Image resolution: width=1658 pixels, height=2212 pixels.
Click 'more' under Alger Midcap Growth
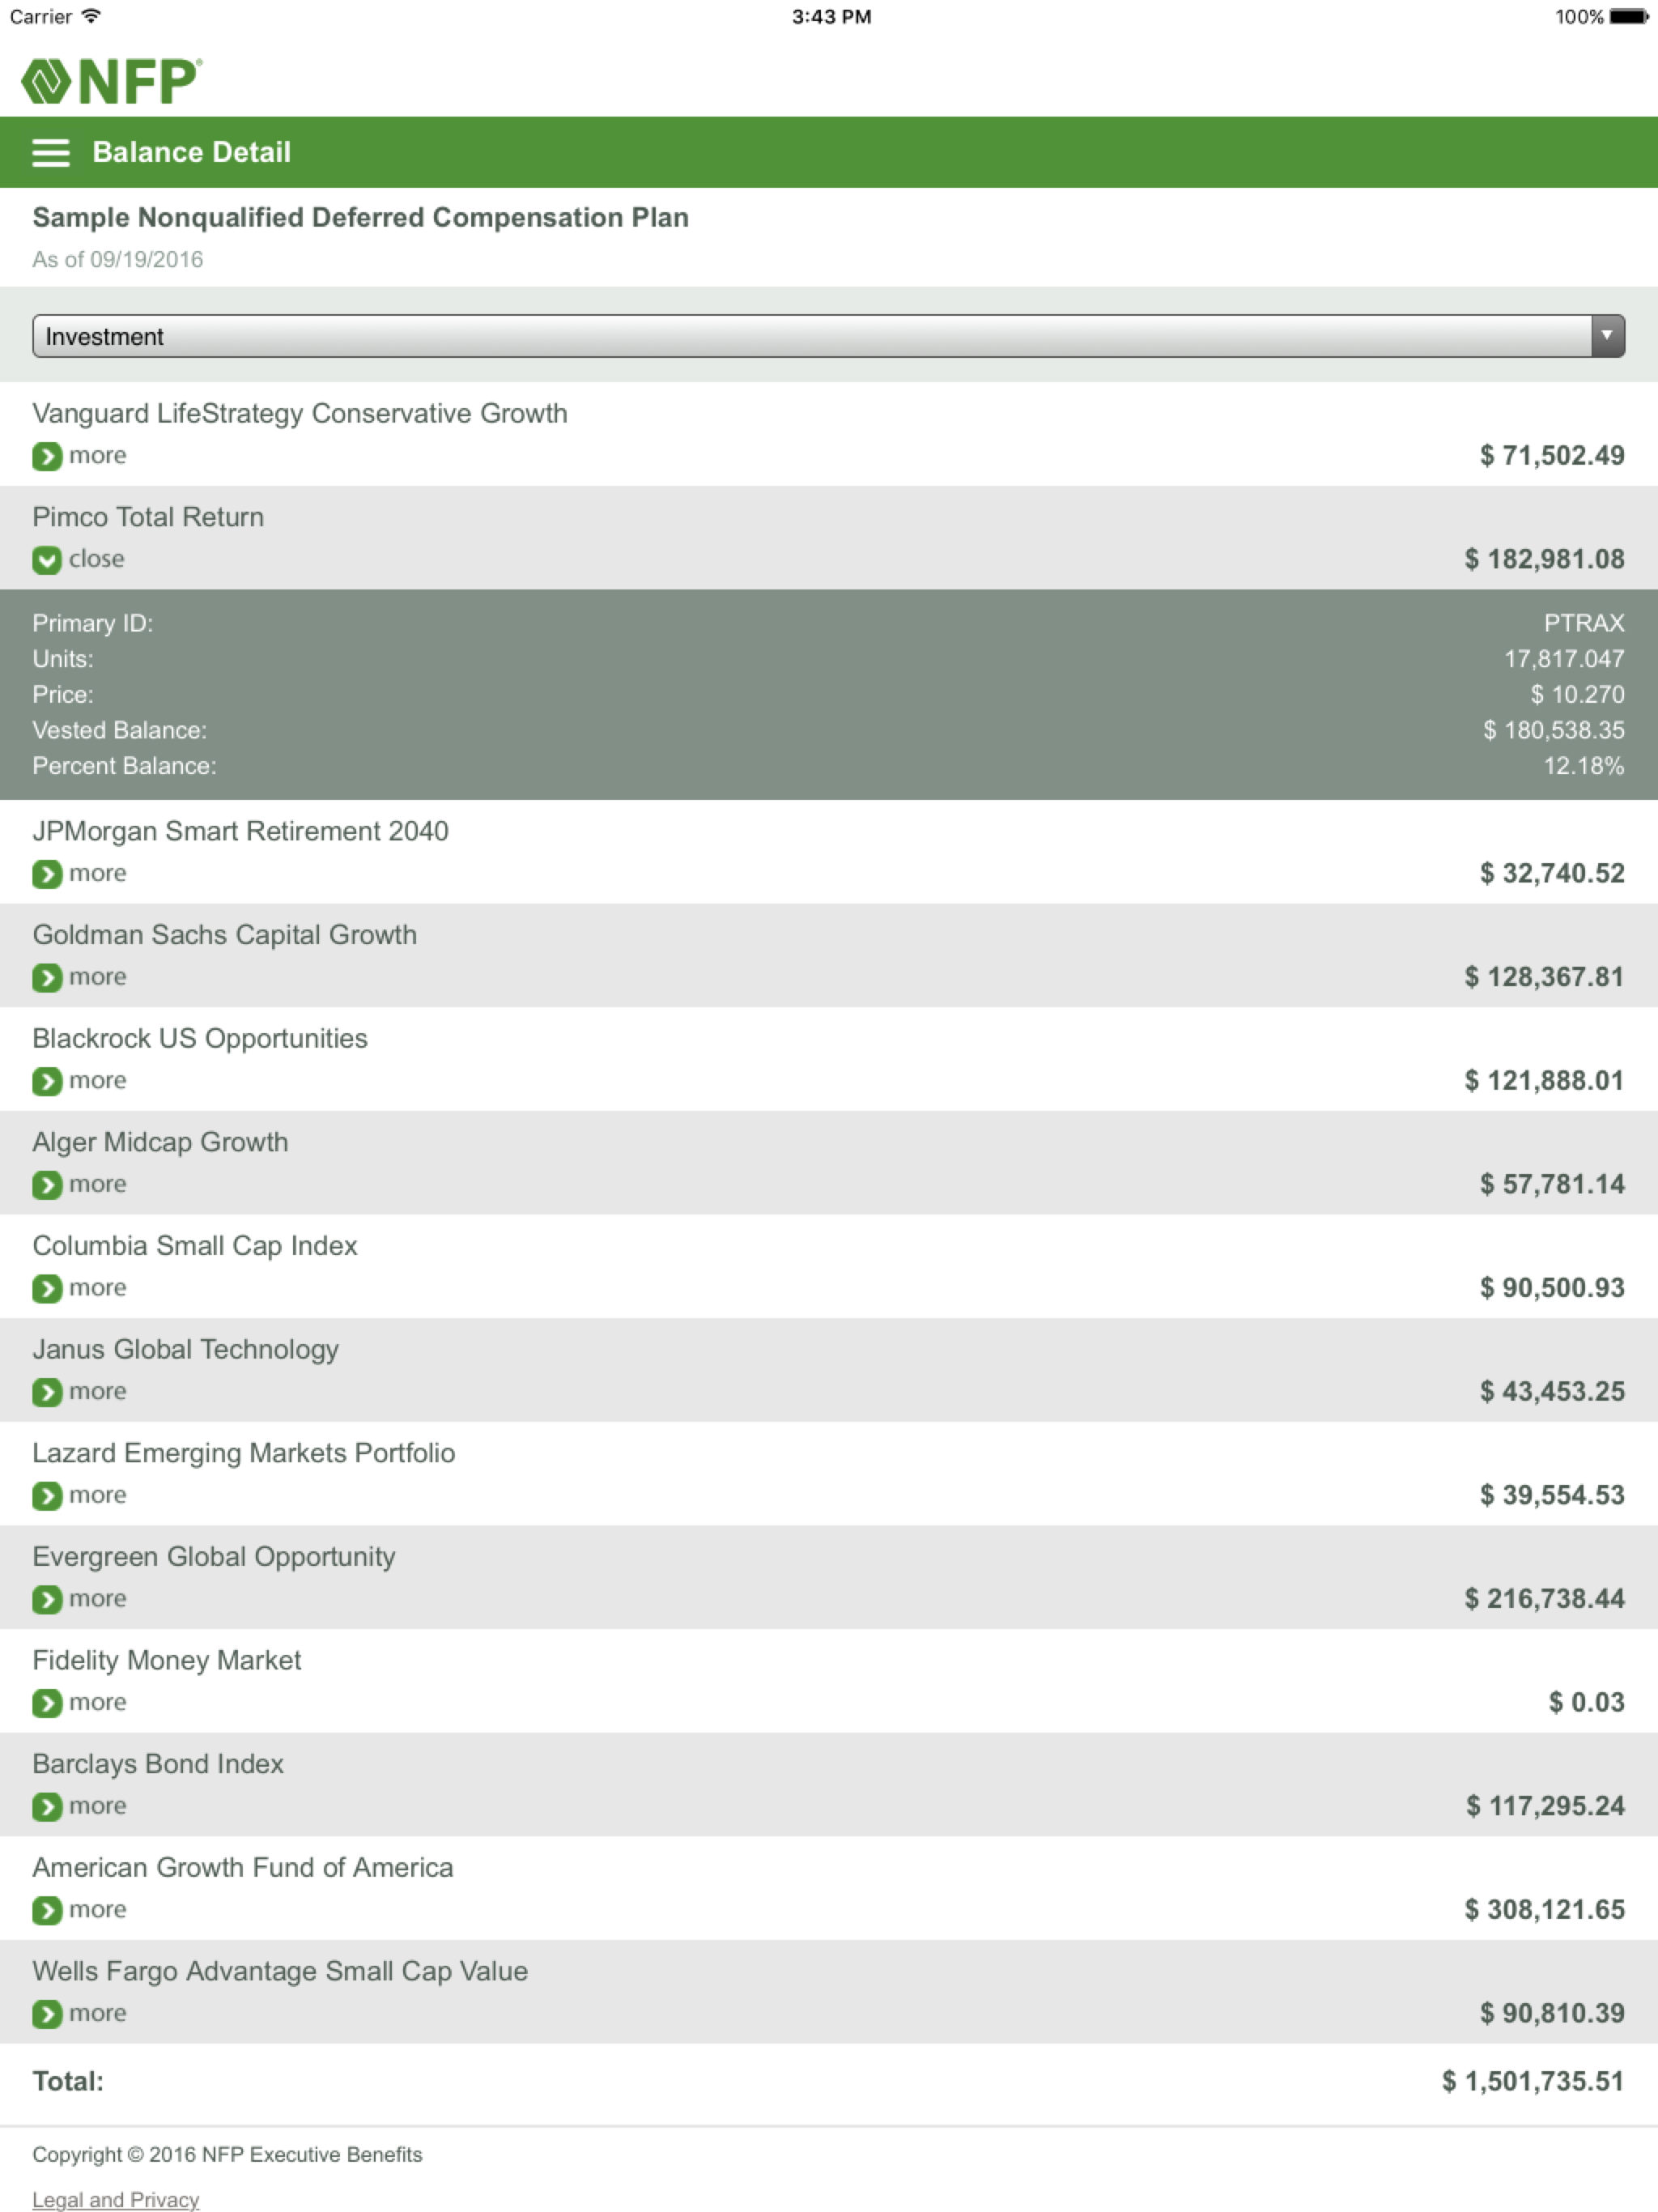[97, 1184]
